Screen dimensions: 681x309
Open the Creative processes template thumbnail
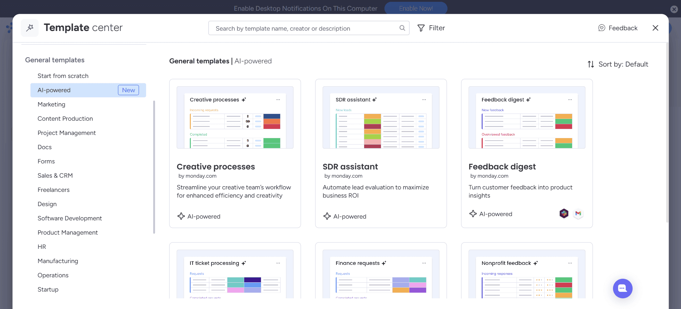click(x=235, y=117)
